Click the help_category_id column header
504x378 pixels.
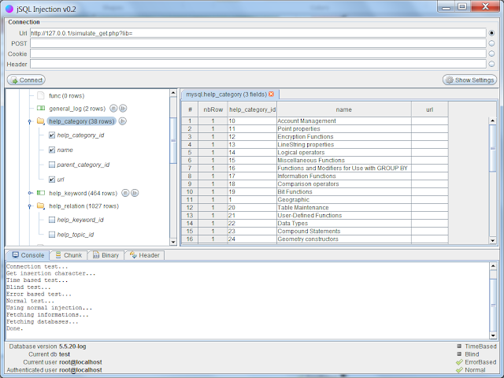pyautogui.click(x=252, y=109)
